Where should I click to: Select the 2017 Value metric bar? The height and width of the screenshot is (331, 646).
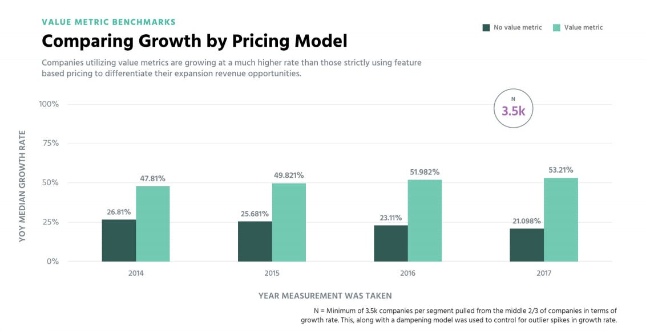point(560,219)
